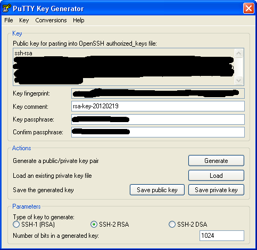Image resolution: width=257 pixels, height=250 pixels.
Task: Close the PuTTY Key Generator window
Action: (x=248, y=8)
